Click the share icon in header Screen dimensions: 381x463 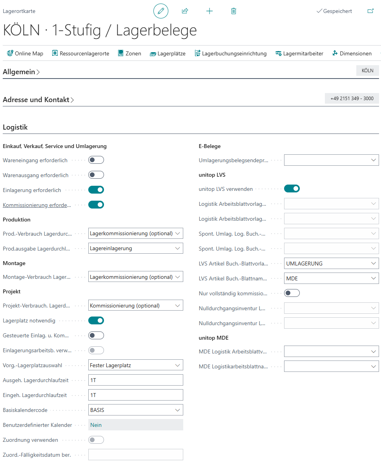[185, 11]
